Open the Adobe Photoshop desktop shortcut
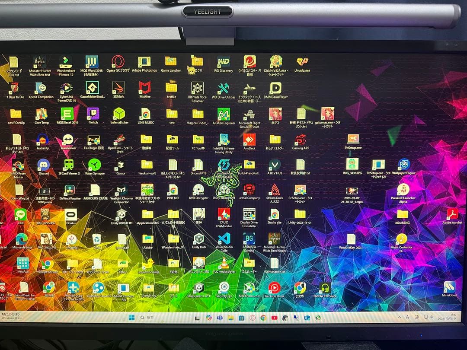The image size is (467, 350). pos(144,62)
